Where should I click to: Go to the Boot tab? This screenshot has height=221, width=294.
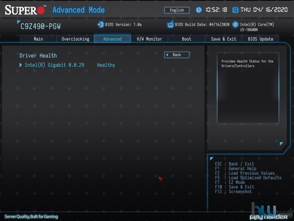click(186, 39)
